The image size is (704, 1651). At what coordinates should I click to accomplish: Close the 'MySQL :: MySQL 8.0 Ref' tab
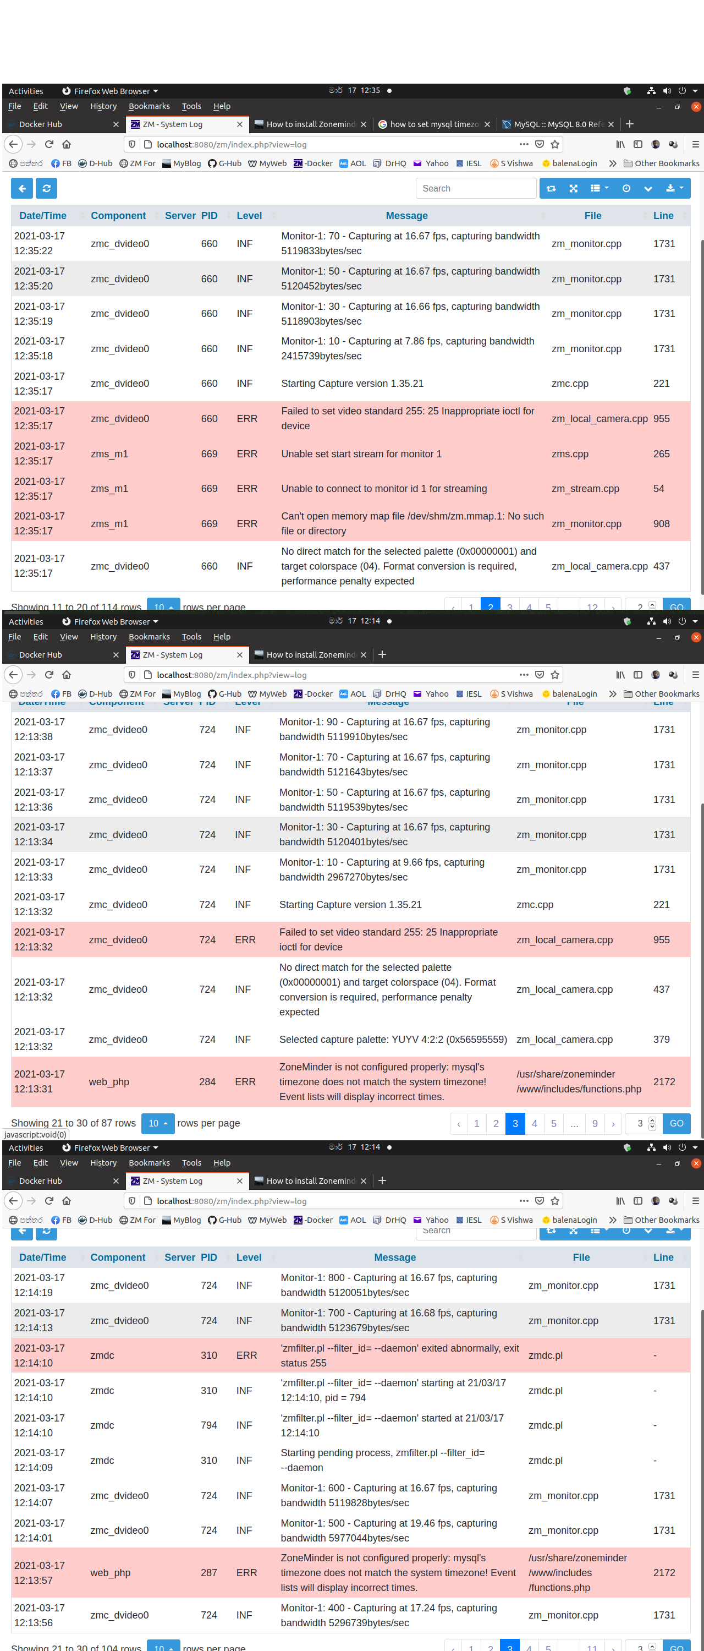coord(611,124)
